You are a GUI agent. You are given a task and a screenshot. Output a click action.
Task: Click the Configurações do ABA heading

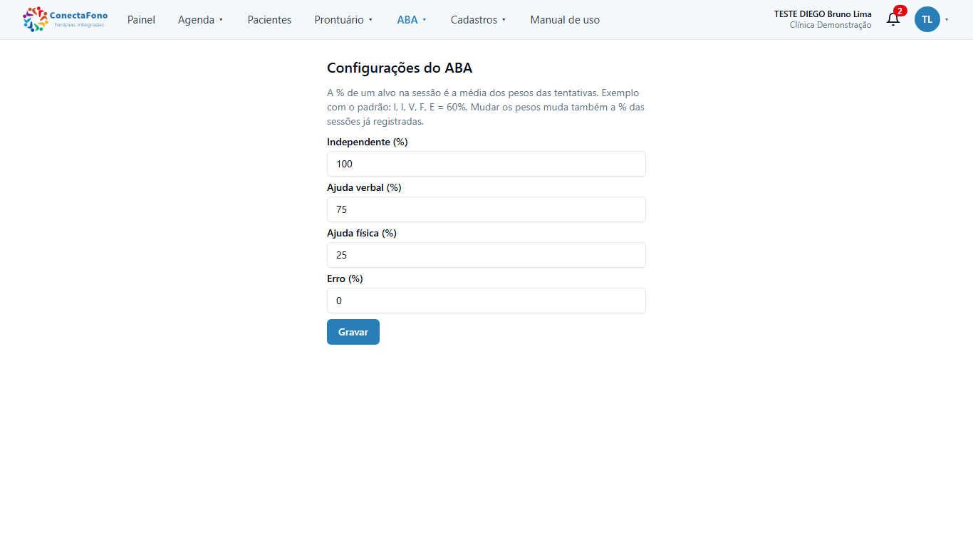tap(400, 68)
